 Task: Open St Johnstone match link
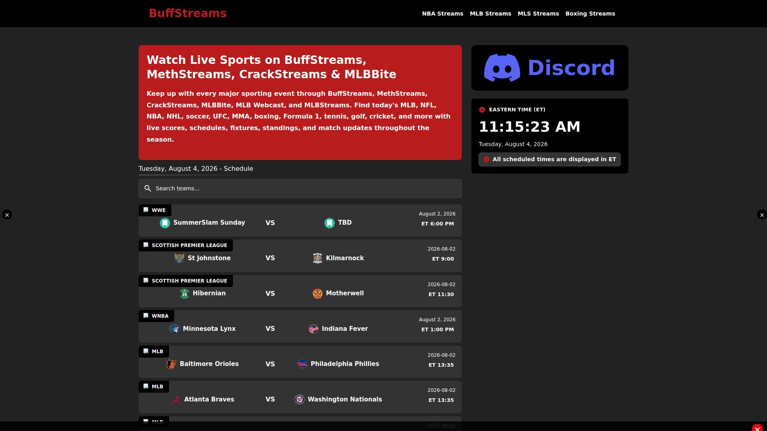click(209, 258)
